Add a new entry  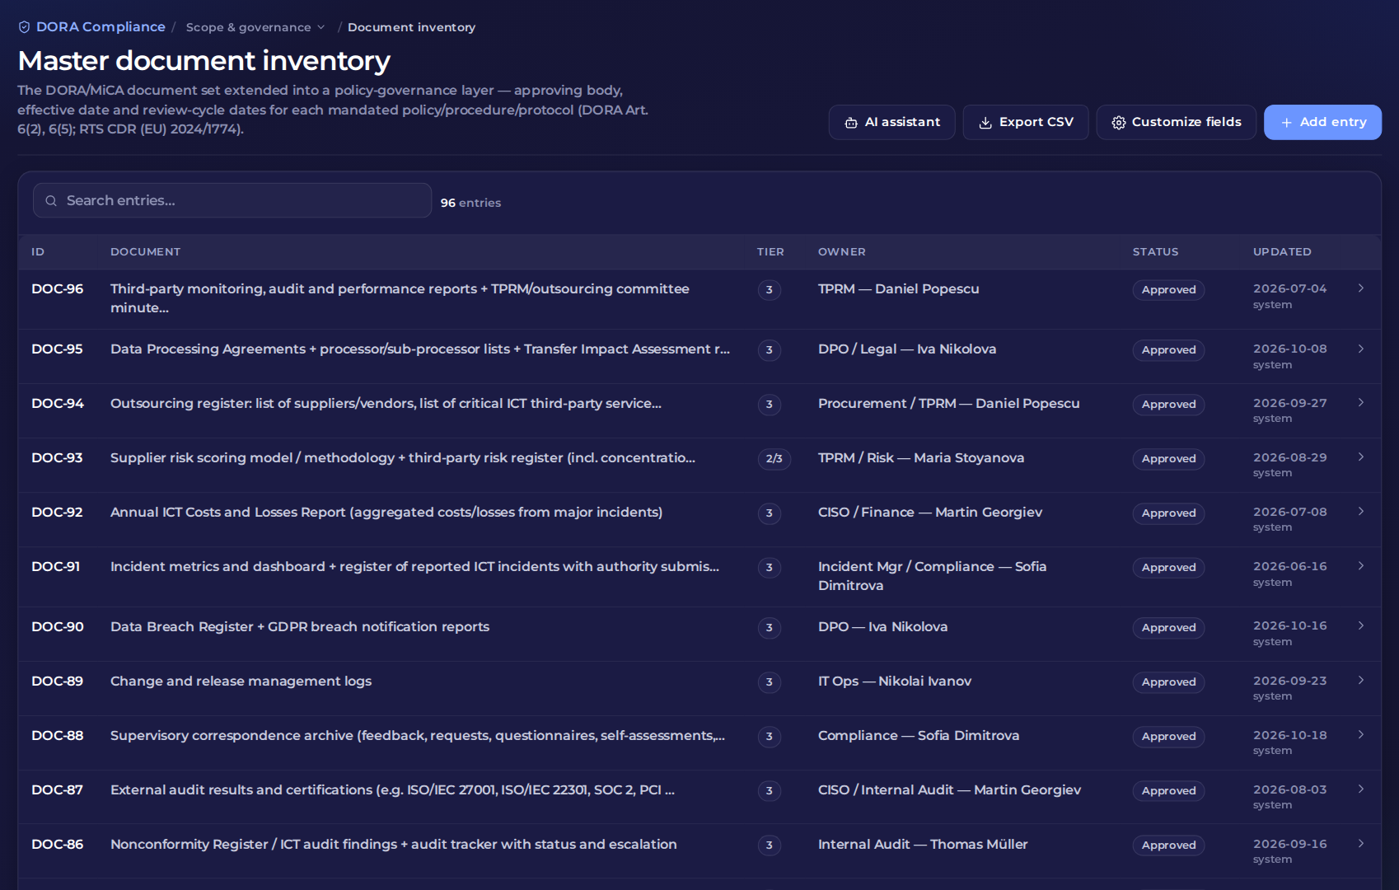coord(1322,122)
